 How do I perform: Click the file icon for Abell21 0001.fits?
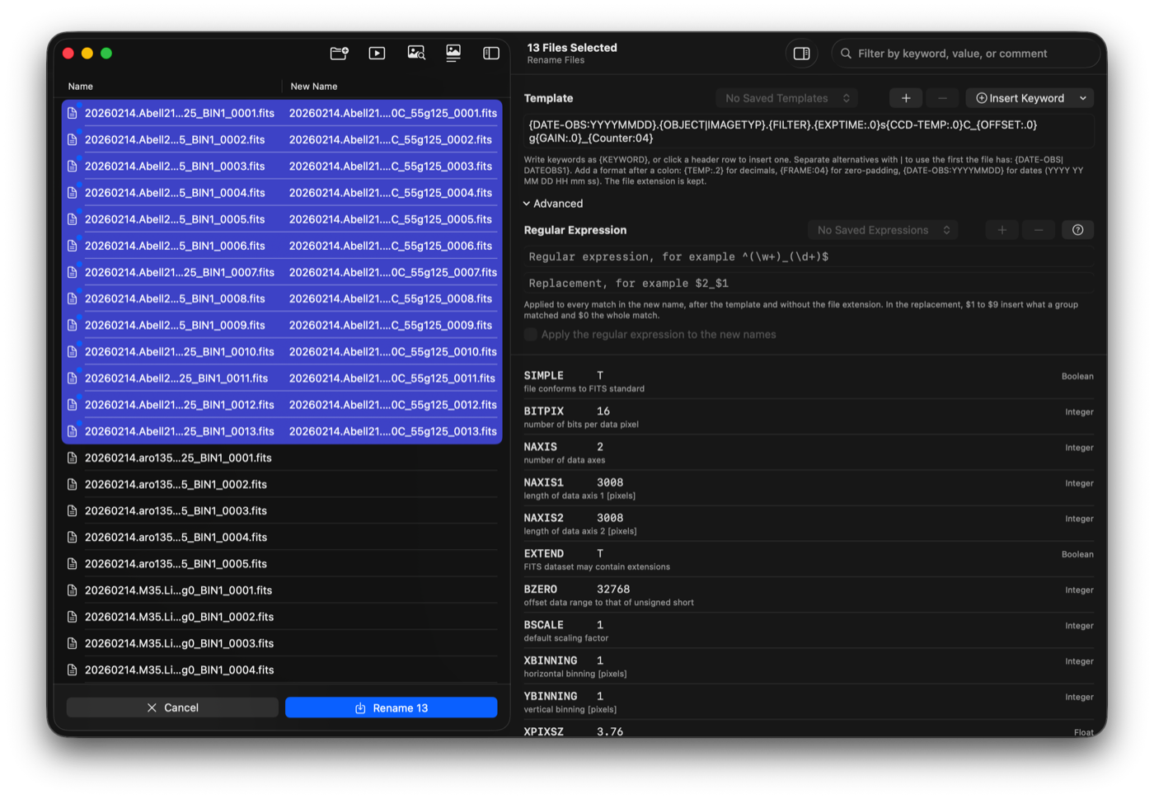tap(73, 113)
